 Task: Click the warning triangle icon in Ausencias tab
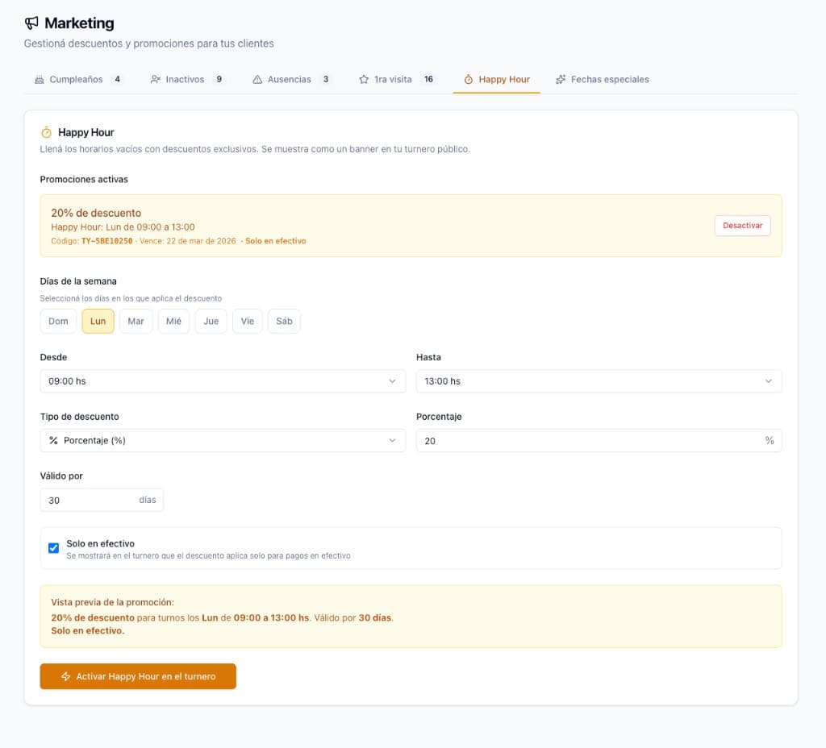pos(257,80)
